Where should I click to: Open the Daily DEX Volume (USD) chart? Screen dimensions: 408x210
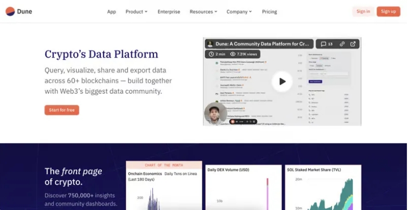click(x=244, y=187)
